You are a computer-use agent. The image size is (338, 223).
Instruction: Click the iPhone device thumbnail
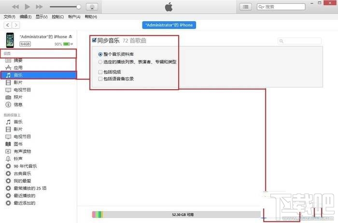[10, 40]
